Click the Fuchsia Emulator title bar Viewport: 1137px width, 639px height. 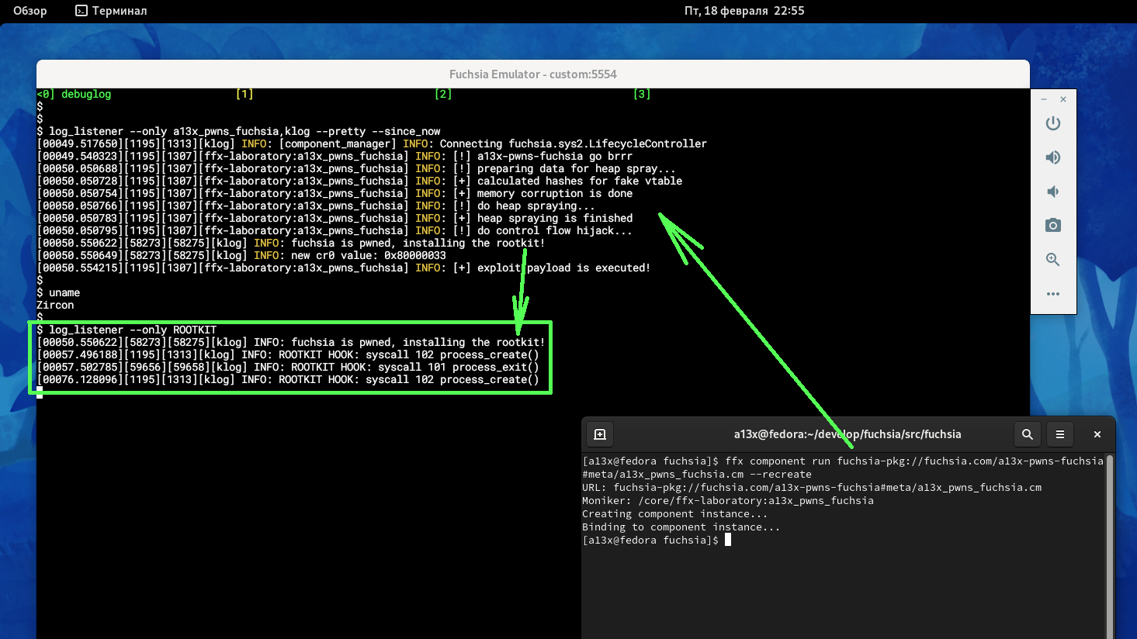533,74
